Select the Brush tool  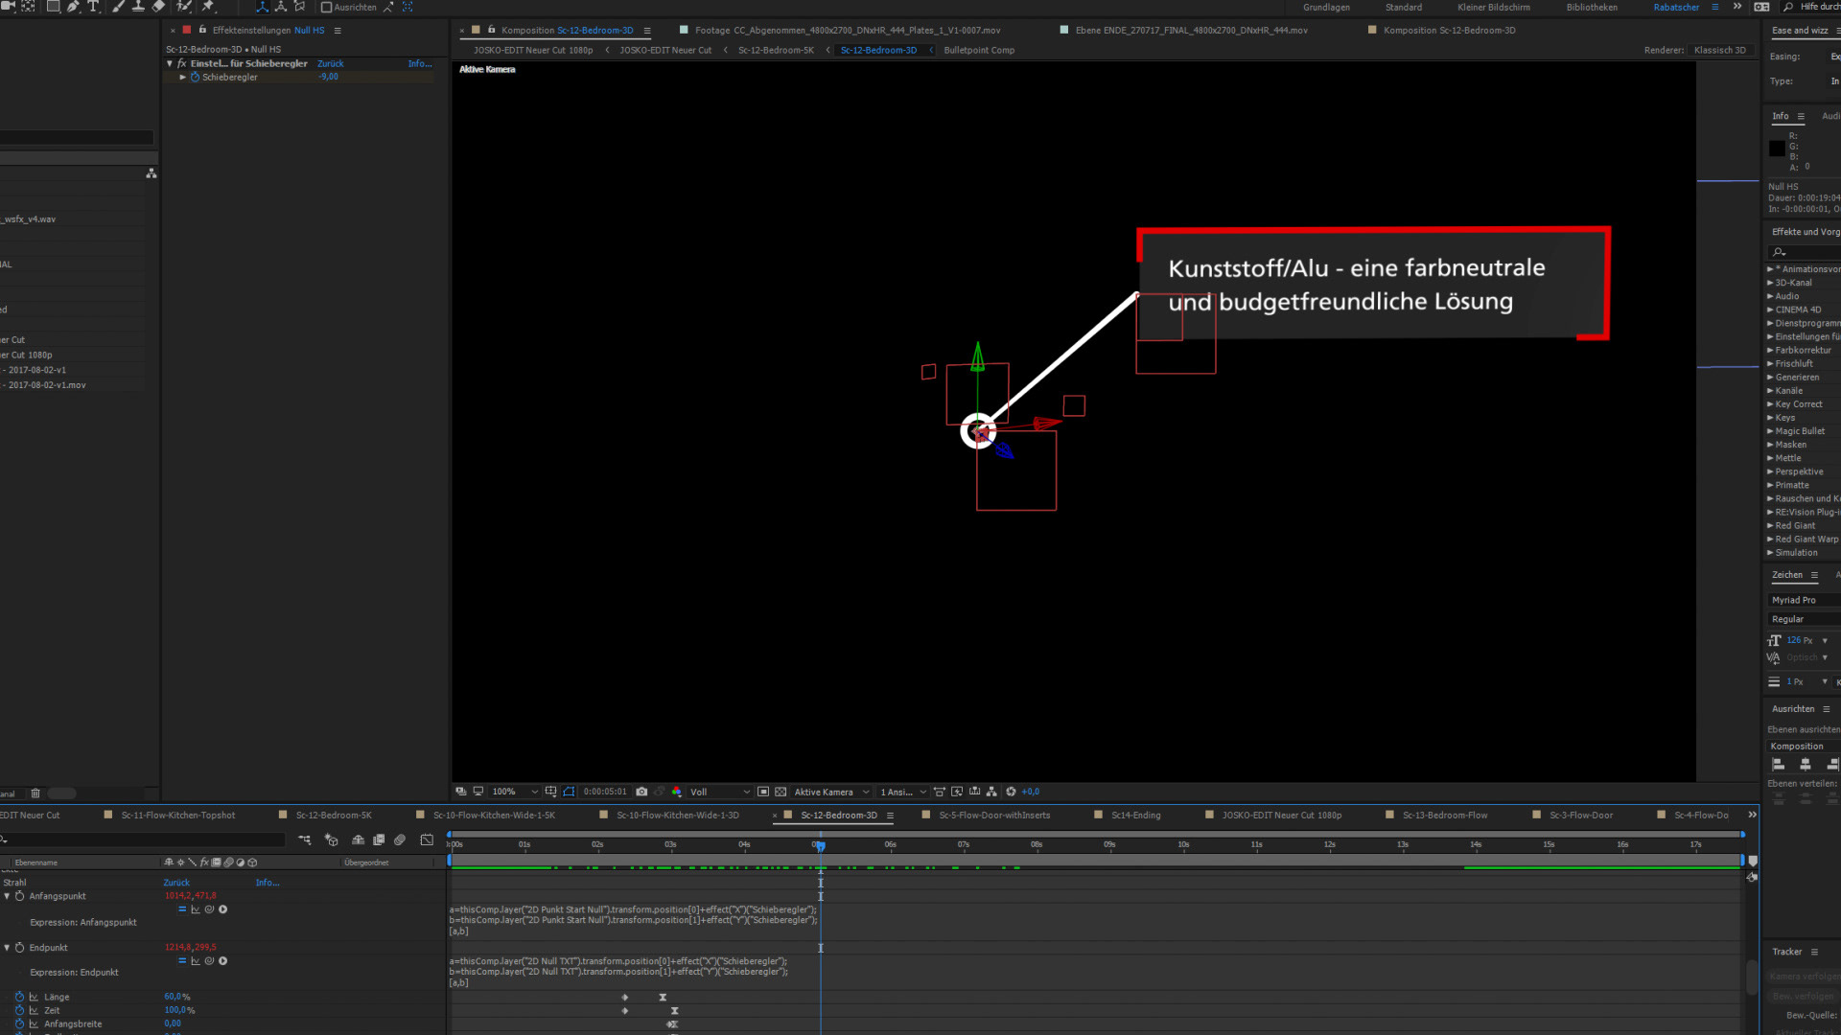pyautogui.click(x=118, y=7)
